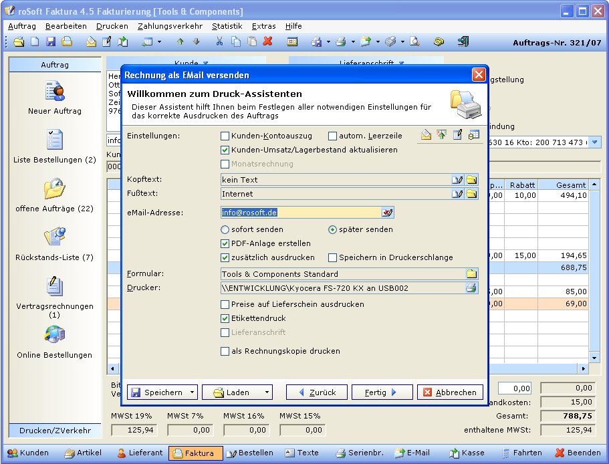Click the Neuer Auftrag sidebar icon
Screen dimensions: 609x464
[54, 90]
